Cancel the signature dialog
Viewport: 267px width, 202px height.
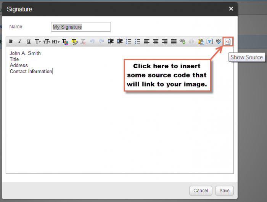click(x=201, y=191)
